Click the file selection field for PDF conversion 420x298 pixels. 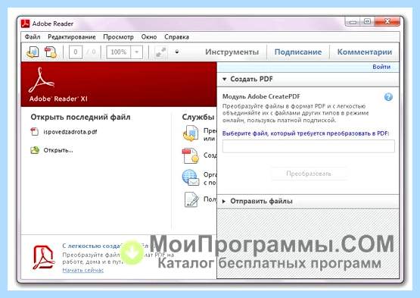click(x=308, y=146)
